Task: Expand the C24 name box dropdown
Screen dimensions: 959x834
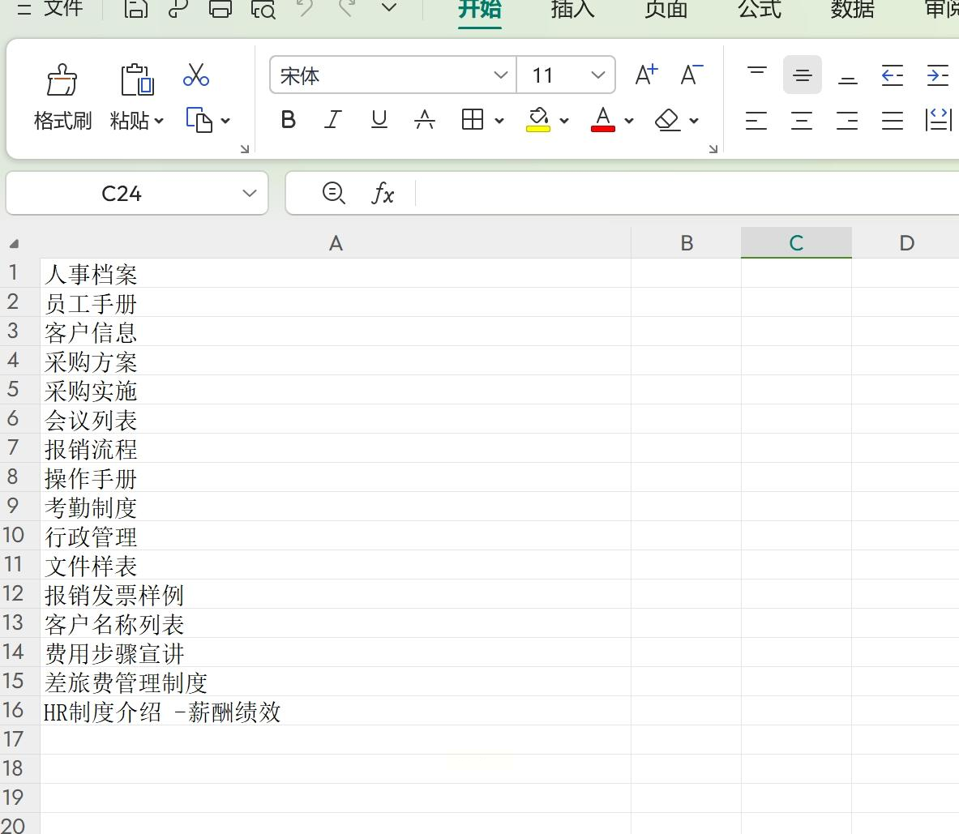Action: pyautogui.click(x=249, y=193)
